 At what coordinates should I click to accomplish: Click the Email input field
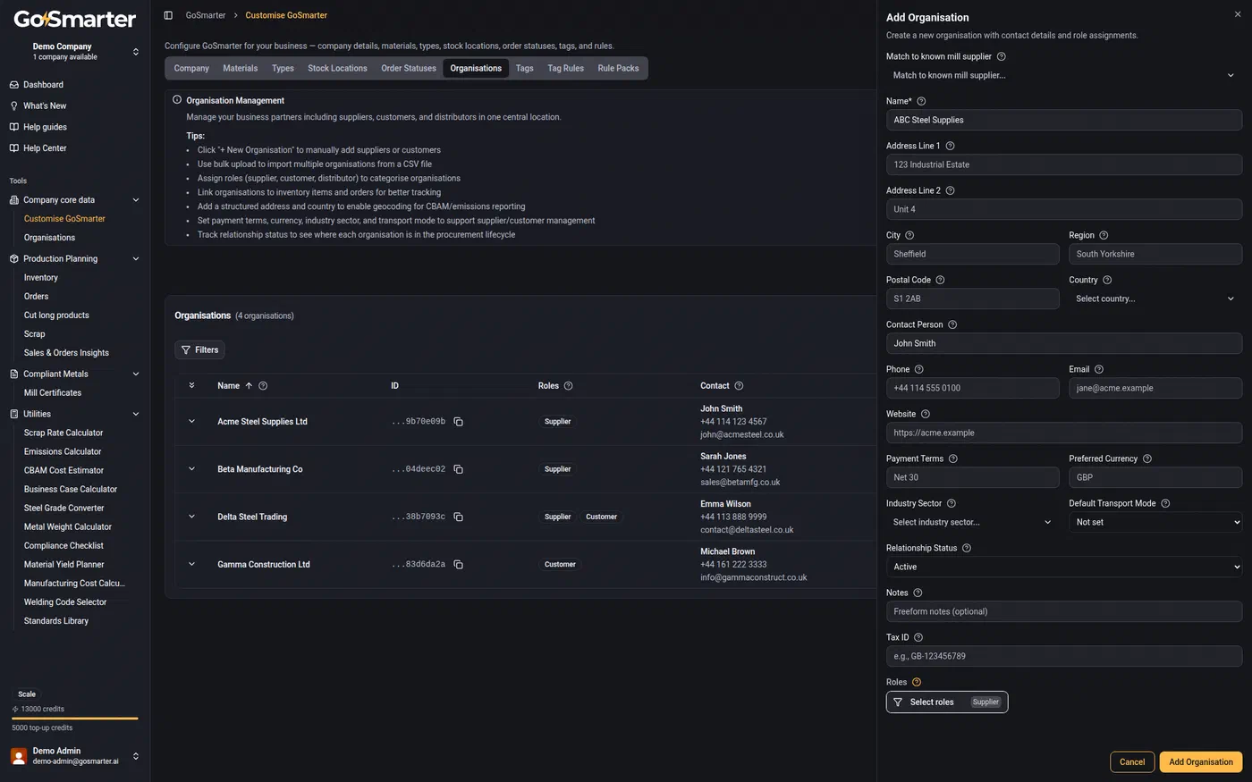pyautogui.click(x=1155, y=388)
